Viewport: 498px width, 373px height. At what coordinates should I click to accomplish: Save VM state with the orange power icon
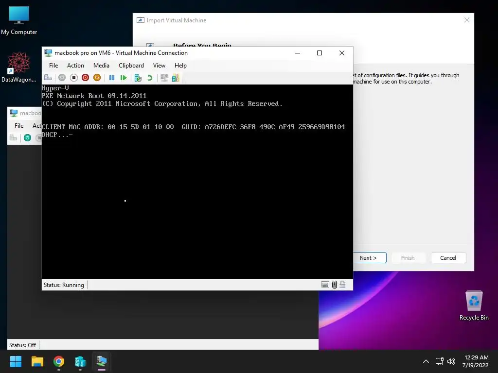coord(97,78)
